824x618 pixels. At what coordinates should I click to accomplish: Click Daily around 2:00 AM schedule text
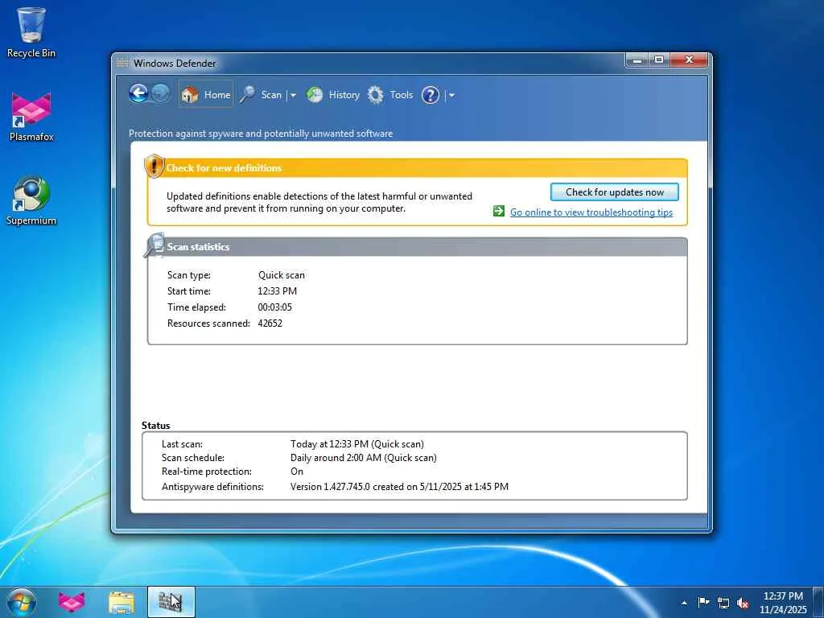click(x=363, y=458)
